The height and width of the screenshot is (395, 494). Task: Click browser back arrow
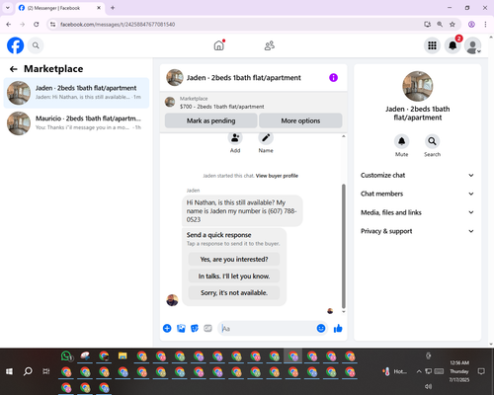9,25
